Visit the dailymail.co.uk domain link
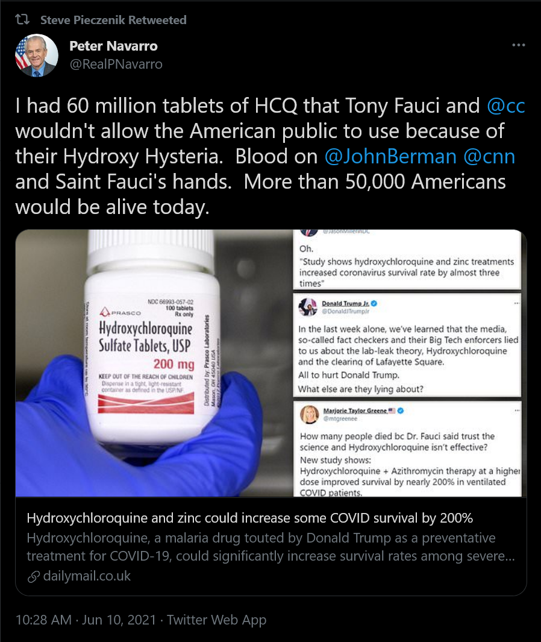Viewport: 541px width, 642px height. point(87,576)
